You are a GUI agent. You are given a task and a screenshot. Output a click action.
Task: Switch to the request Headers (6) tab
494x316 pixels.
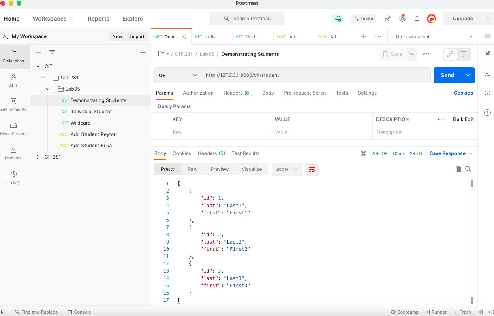(237, 93)
